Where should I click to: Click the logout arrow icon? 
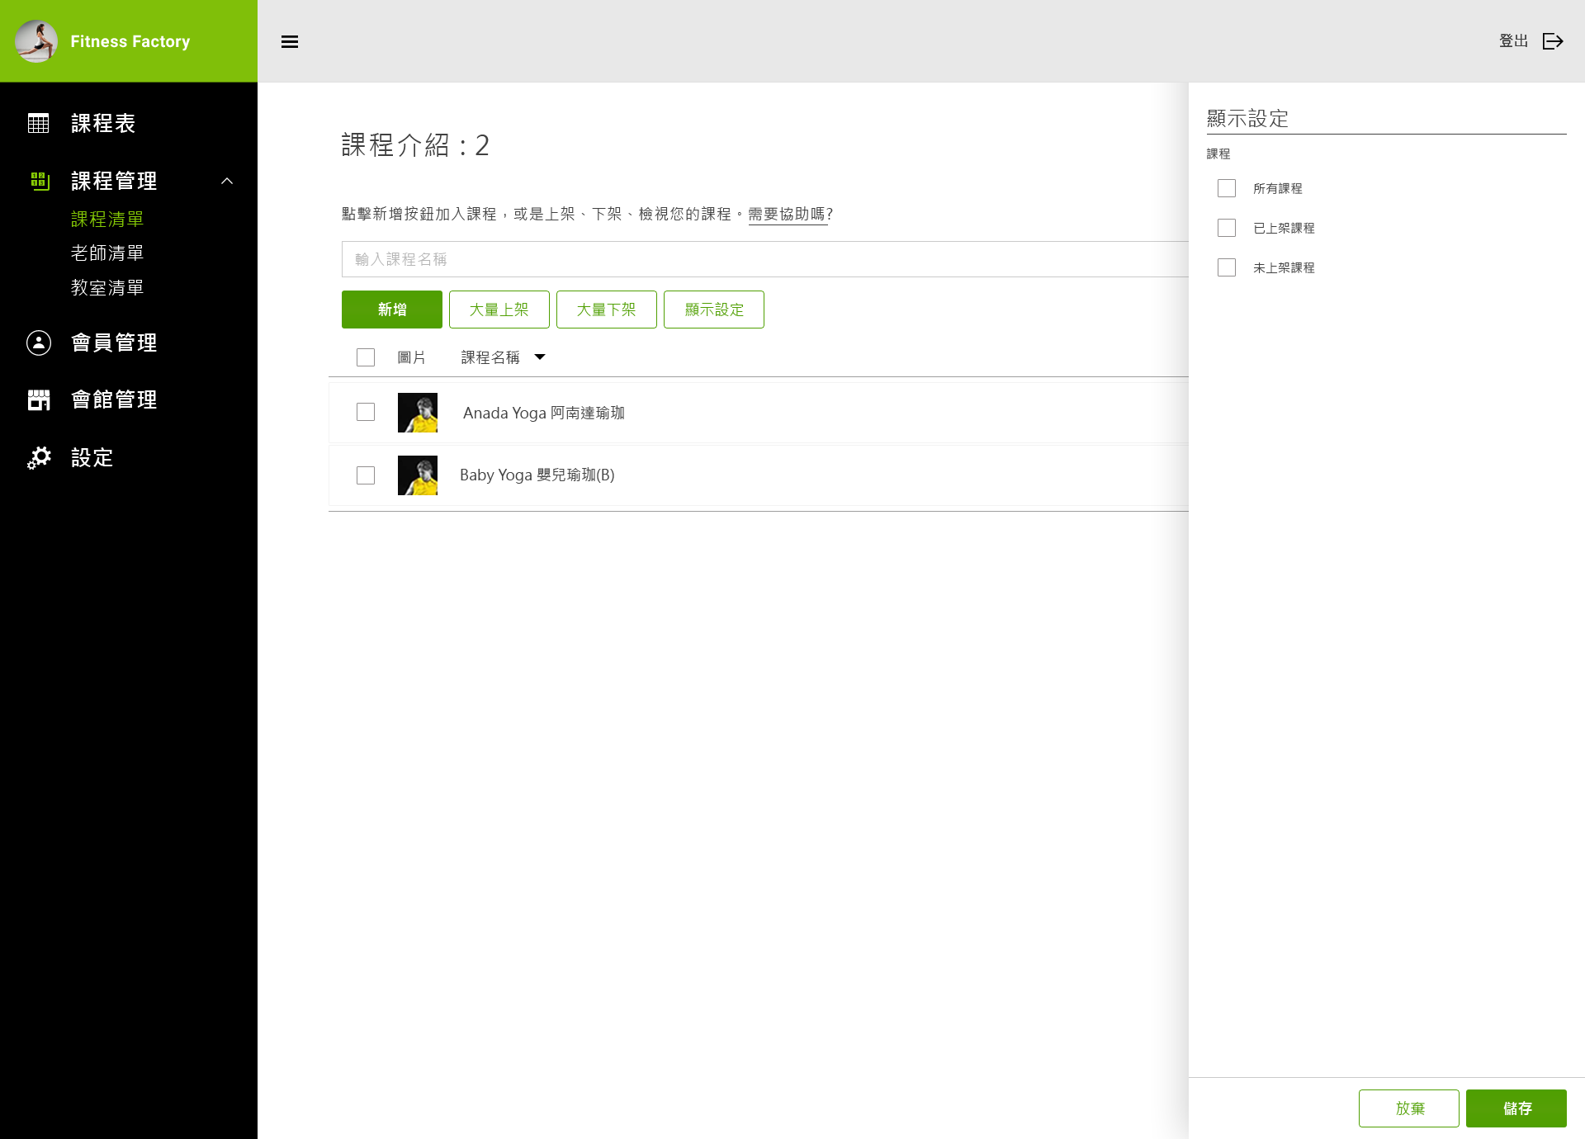tap(1553, 41)
